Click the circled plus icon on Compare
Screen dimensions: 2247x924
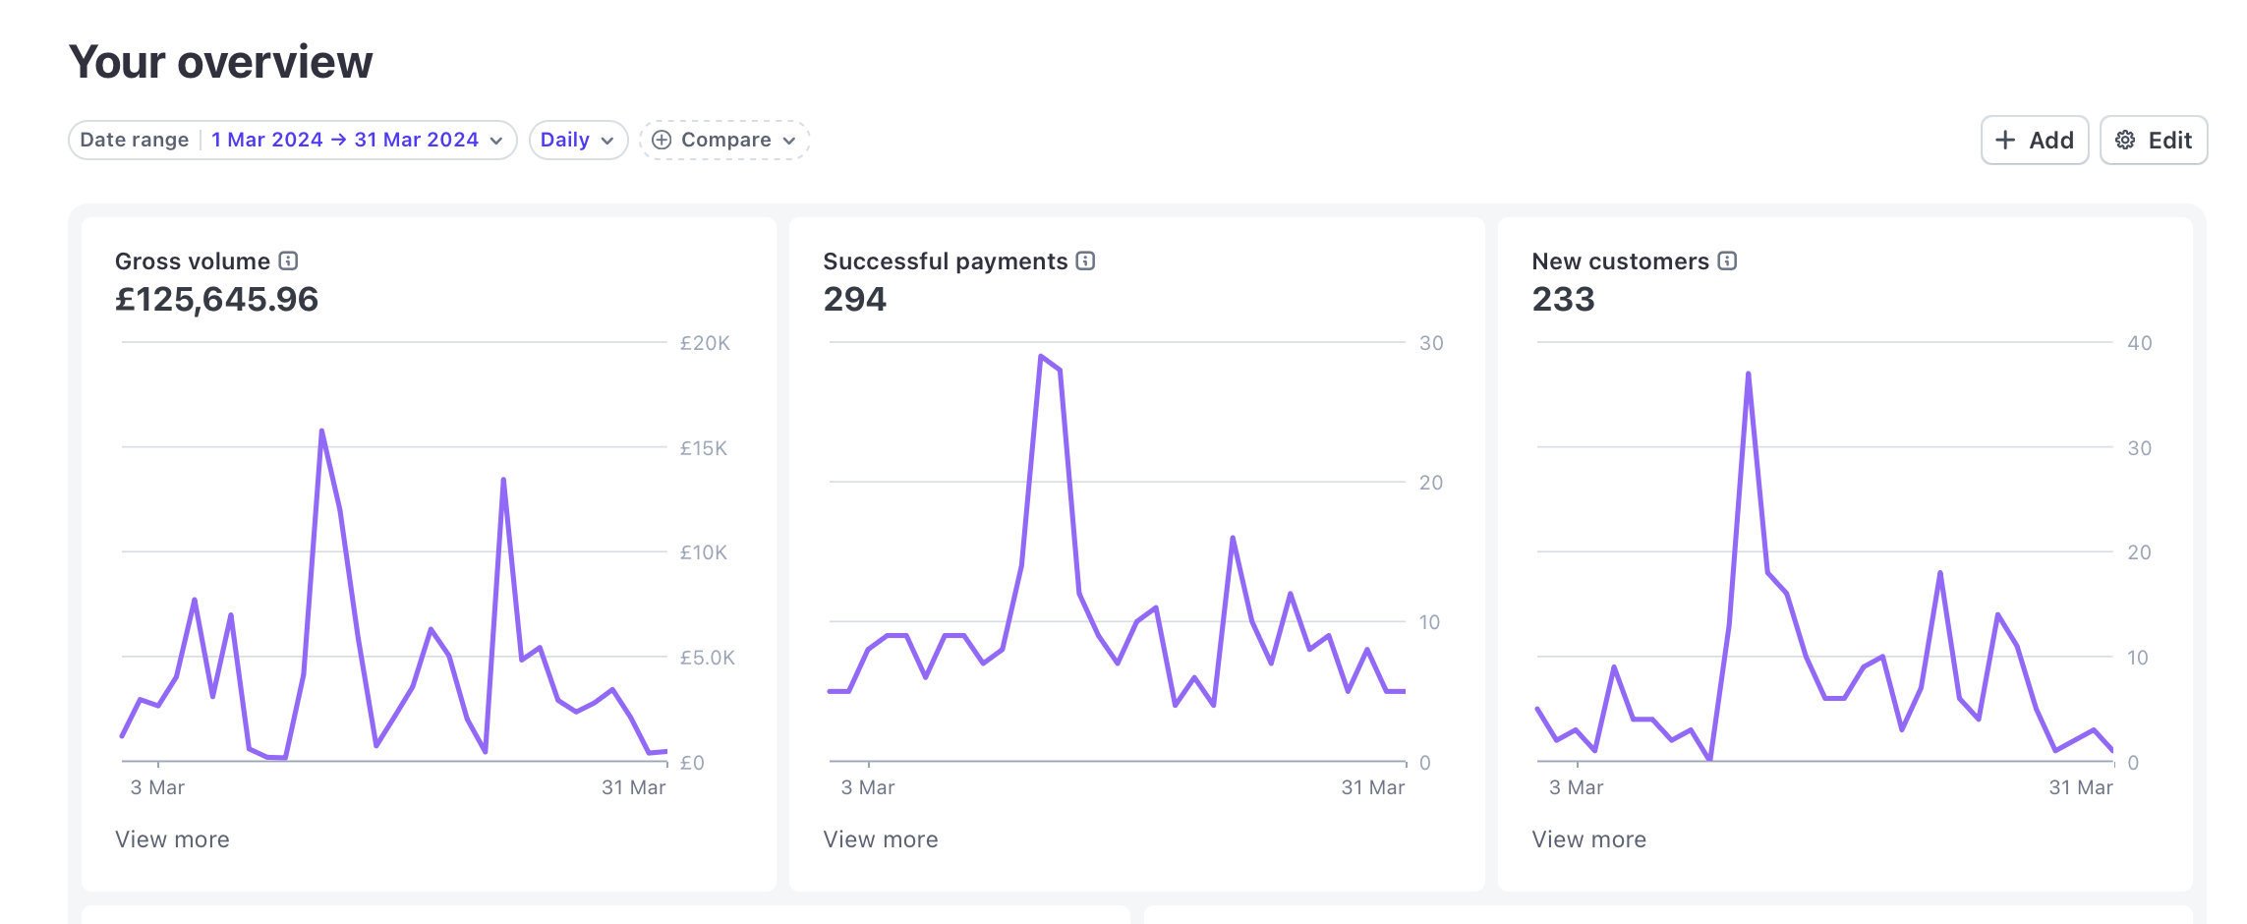click(x=662, y=140)
